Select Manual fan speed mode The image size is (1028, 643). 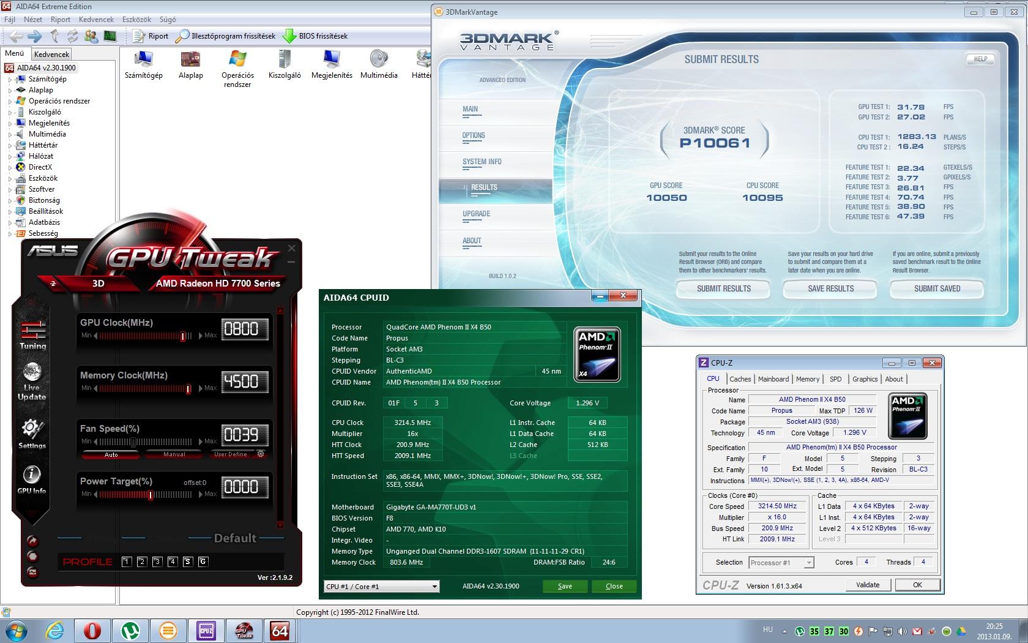click(174, 454)
